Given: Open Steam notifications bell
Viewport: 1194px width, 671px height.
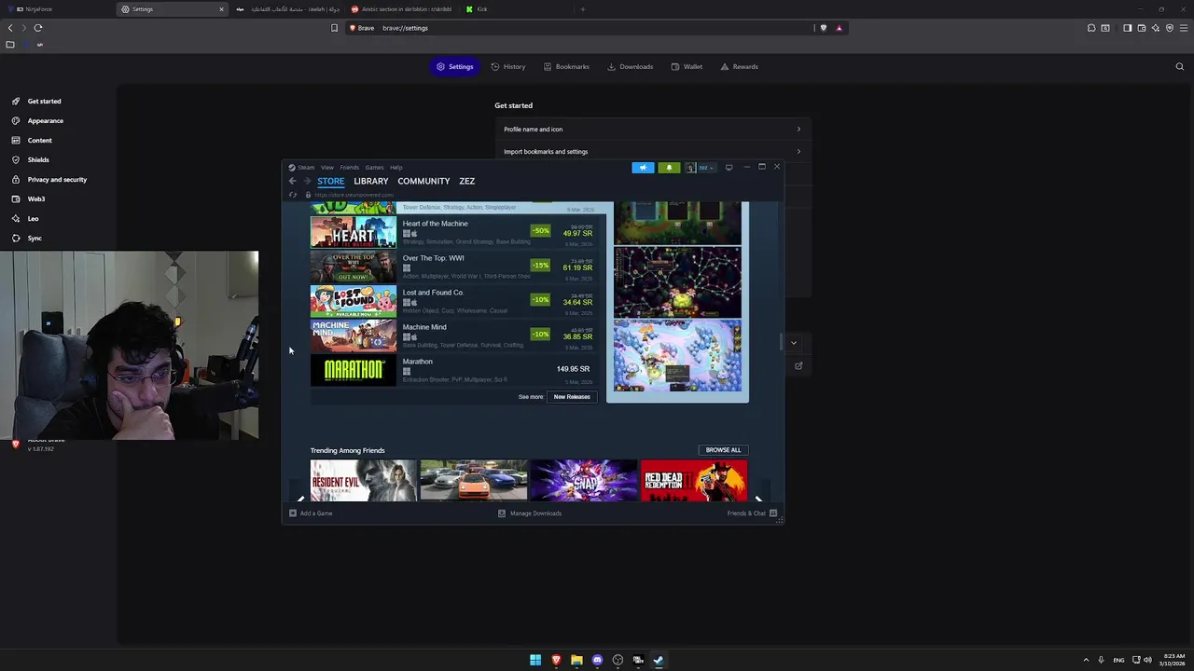Looking at the screenshot, I should [x=669, y=168].
